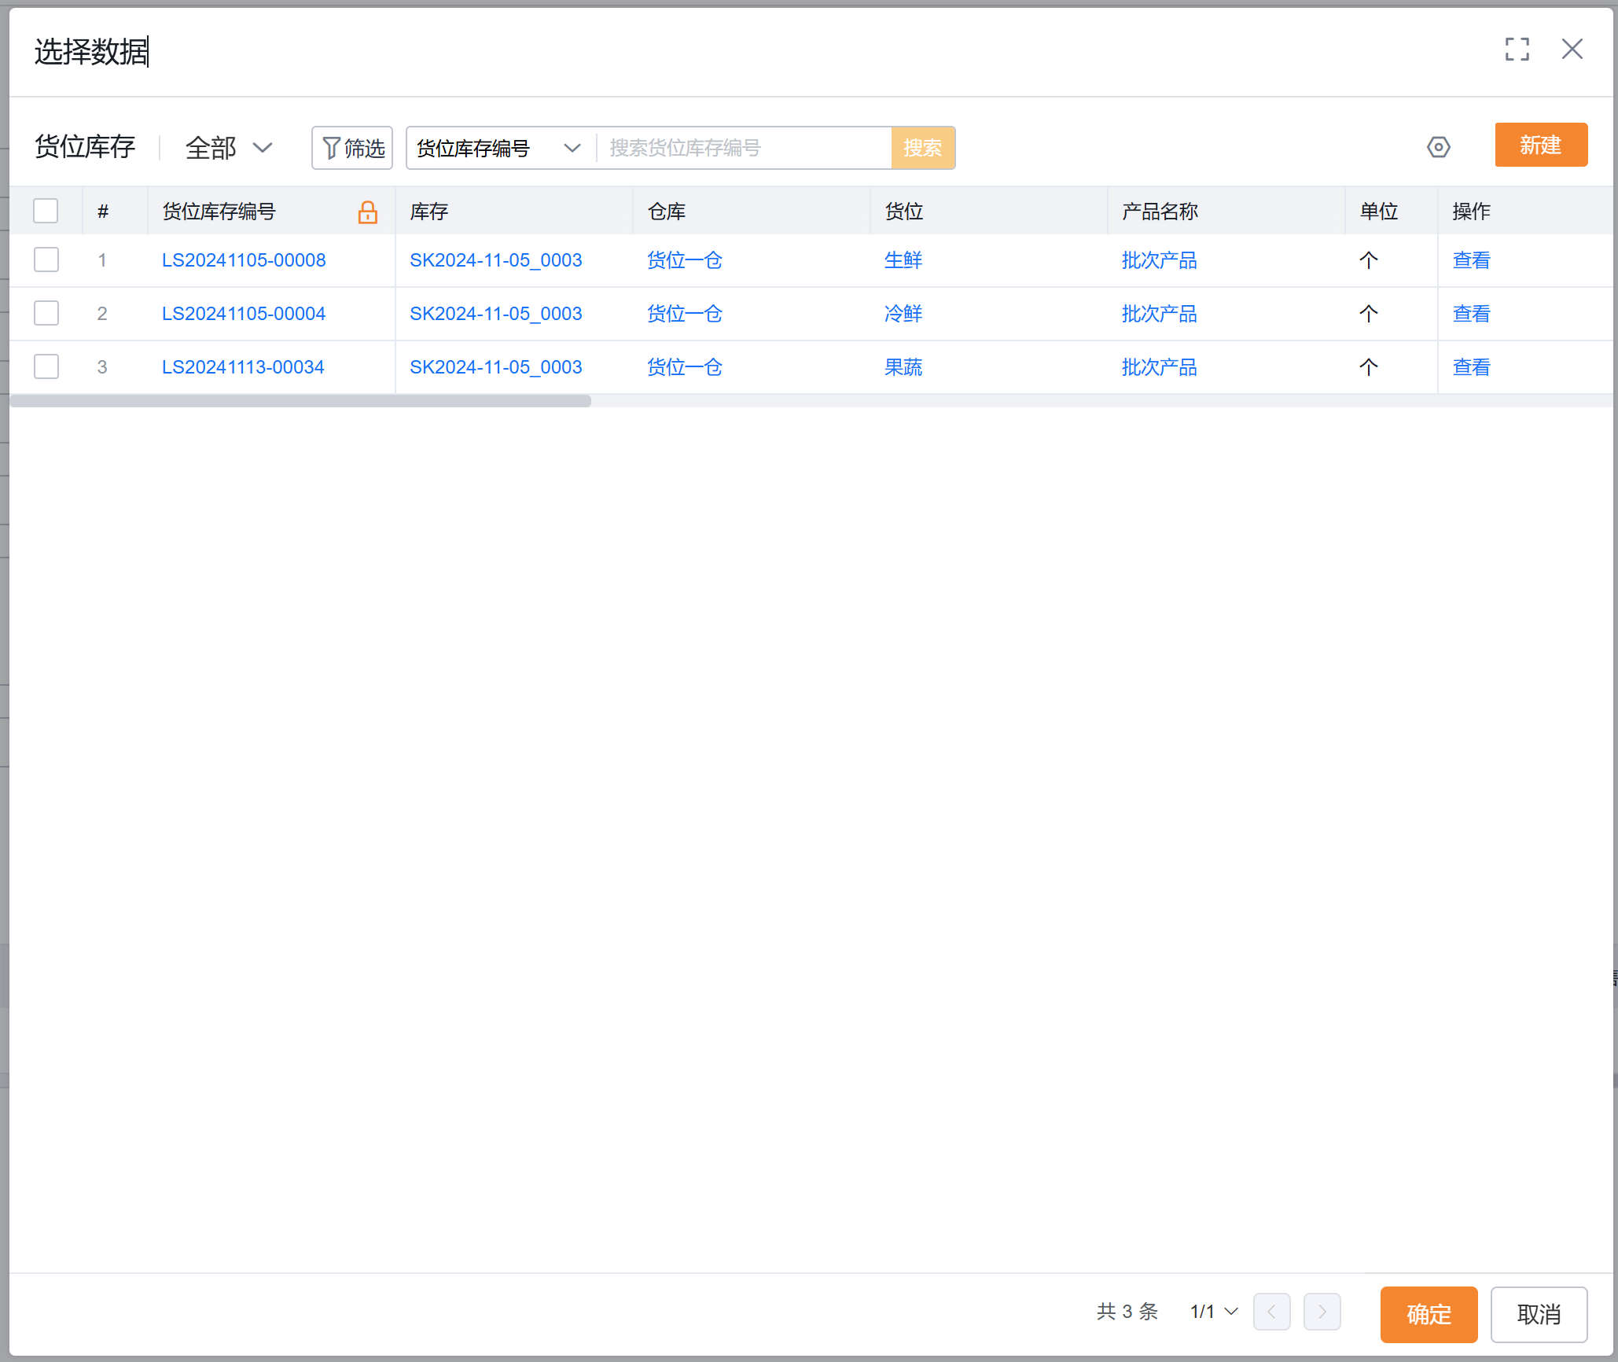Viewport: 1618px width, 1362px height.
Task: Check the row for LS20241105-00008
Action: [46, 260]
